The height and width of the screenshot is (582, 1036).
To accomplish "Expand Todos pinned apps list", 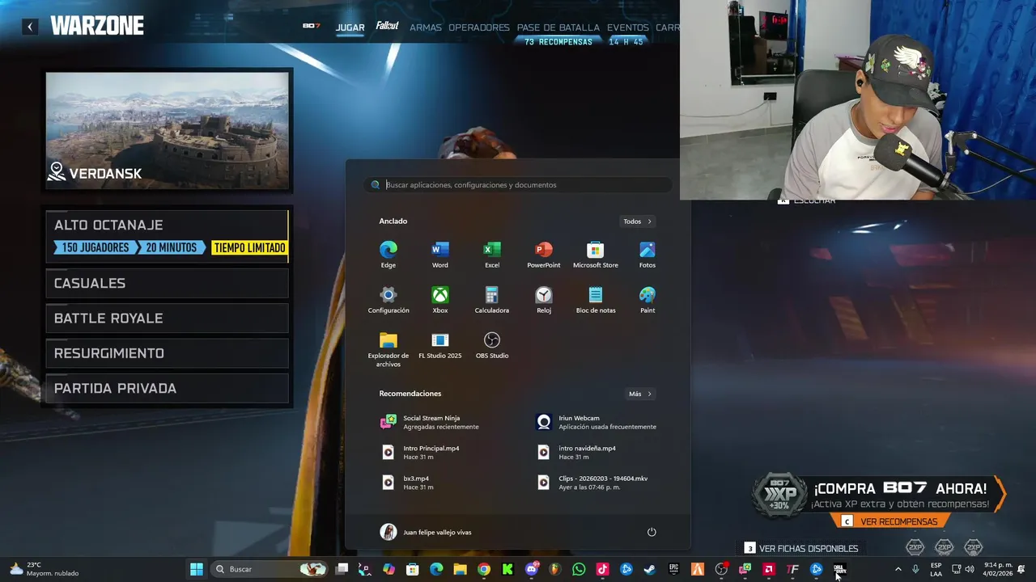I will 638,221.
